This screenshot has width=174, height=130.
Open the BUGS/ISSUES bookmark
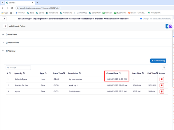tap(120, 13)
